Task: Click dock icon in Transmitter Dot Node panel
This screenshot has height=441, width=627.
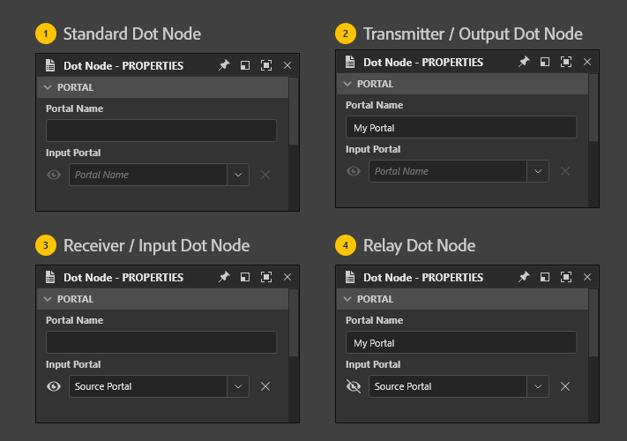Action: [x=545, y=62]
